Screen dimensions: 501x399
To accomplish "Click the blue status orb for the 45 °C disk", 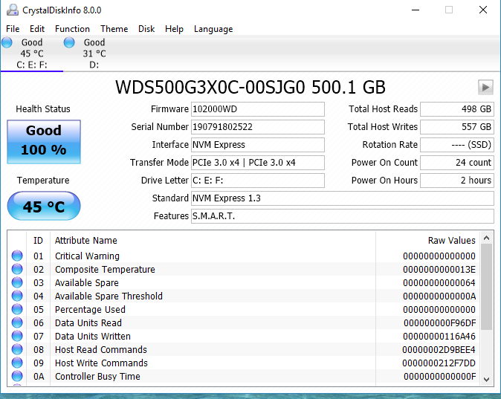I will (x=7, y=42).
